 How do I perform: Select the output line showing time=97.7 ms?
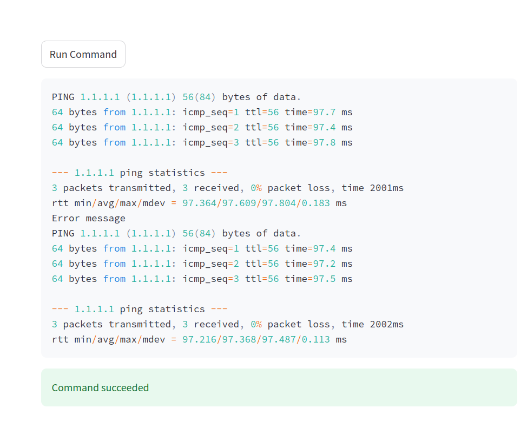(202, 113)
